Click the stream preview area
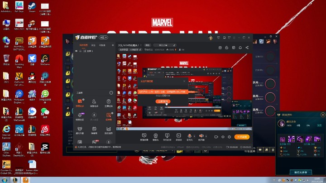 184,91
